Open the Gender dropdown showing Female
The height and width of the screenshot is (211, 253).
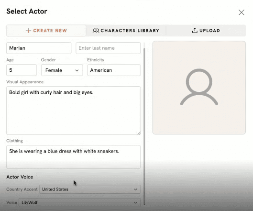[62, 70]
